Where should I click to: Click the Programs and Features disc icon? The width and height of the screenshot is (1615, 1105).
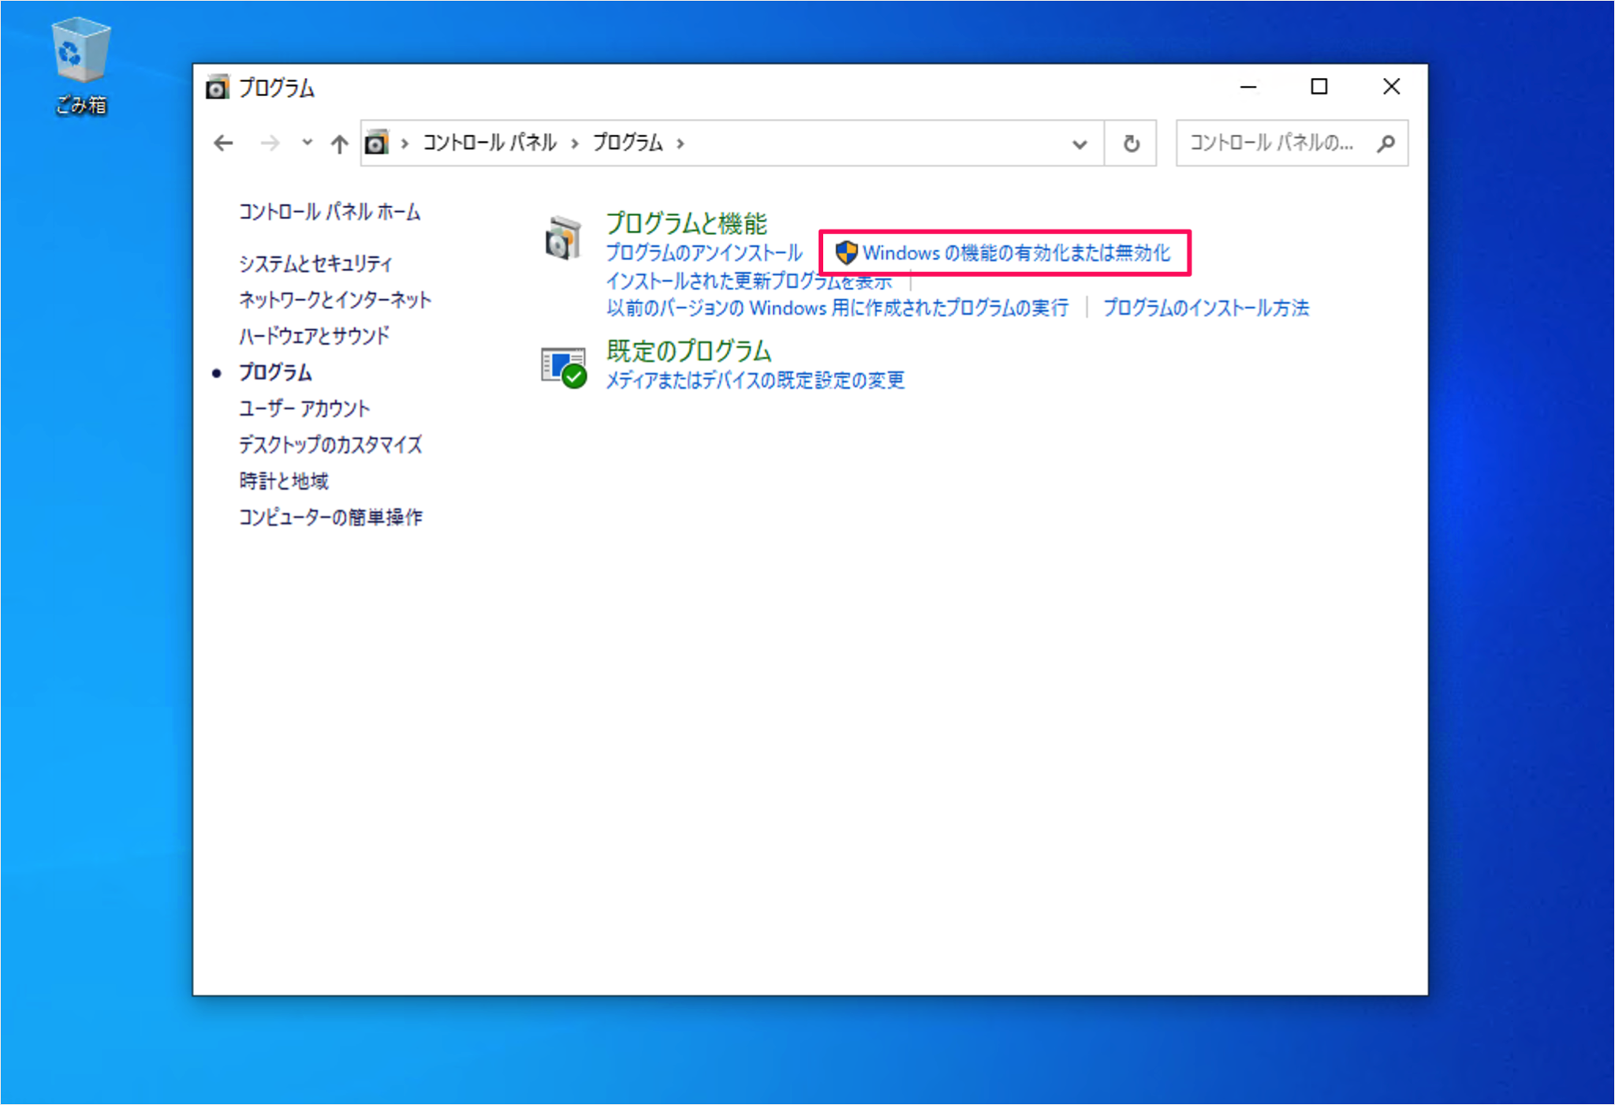563,237
